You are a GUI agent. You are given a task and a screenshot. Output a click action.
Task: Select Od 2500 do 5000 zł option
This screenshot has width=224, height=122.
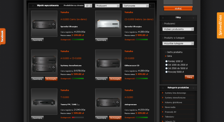166,69
